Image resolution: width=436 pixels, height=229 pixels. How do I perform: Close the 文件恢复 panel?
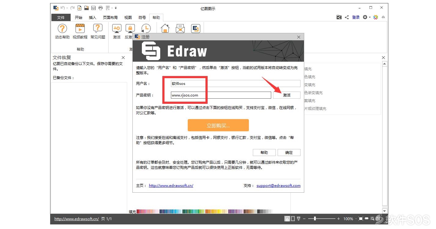[123, 57]
